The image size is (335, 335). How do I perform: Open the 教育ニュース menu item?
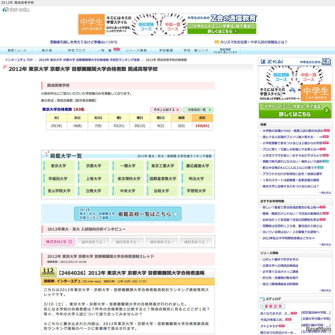17,51
